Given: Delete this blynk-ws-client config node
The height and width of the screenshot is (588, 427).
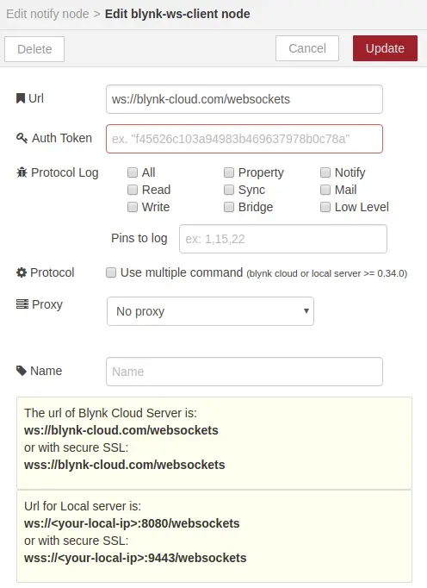Looking at the screenshot, I should (34, 49).
